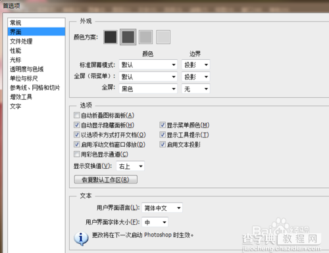
Task: Open 用户界面语言 dropdown showing 简体中文
Action: tap(162, 208)
